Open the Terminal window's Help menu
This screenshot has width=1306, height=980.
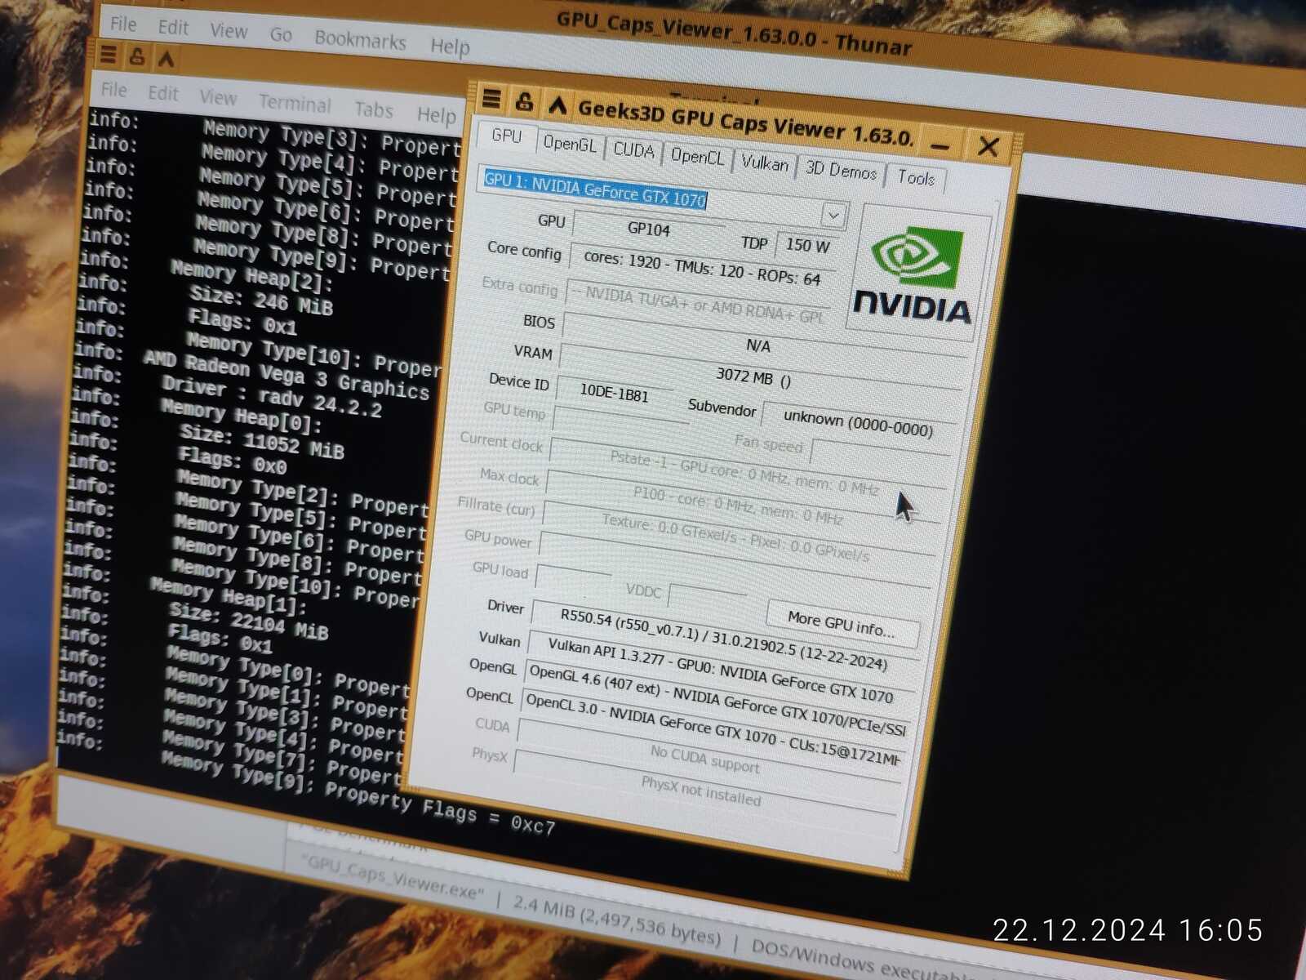coord(436,114)
